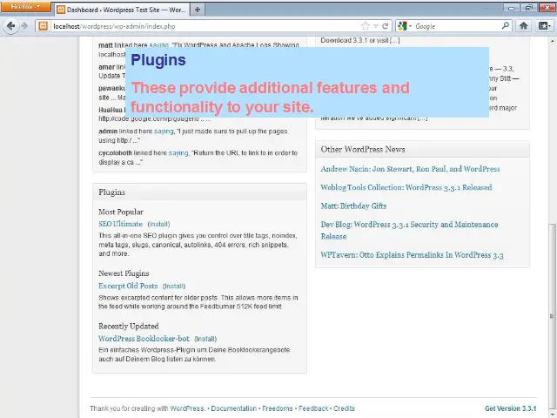Click the Plugins widget header
The height and width of the screenshot is (418, 557).
(x=199, y=192)
